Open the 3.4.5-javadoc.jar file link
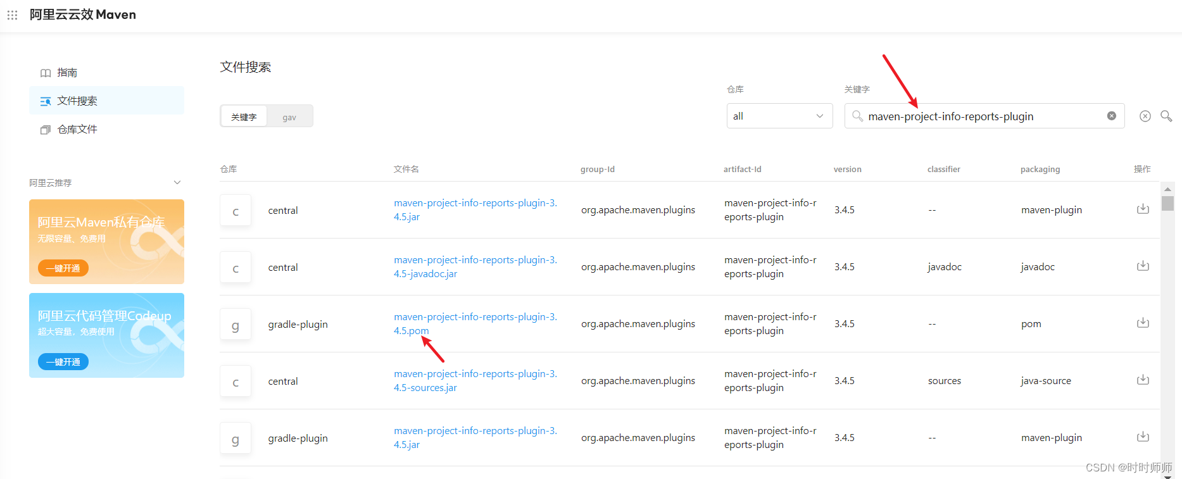Screen dimensions: 1182x479 pos(475,267)
